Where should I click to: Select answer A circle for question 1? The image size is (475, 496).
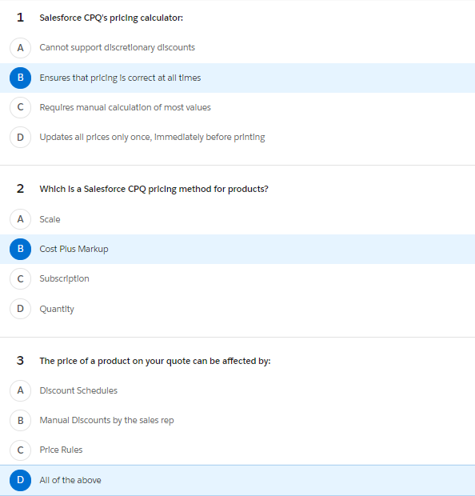(20, 48)
